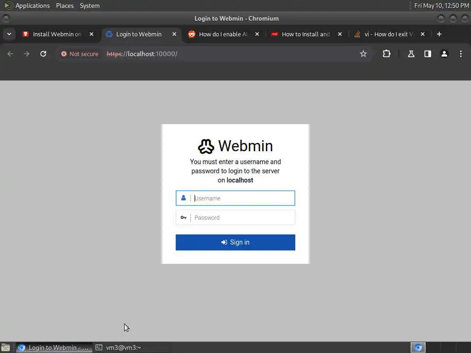The height and width of the screenshot is (353, 471).
Task: Click the workspace switcher icon
Action: [418, 347]
